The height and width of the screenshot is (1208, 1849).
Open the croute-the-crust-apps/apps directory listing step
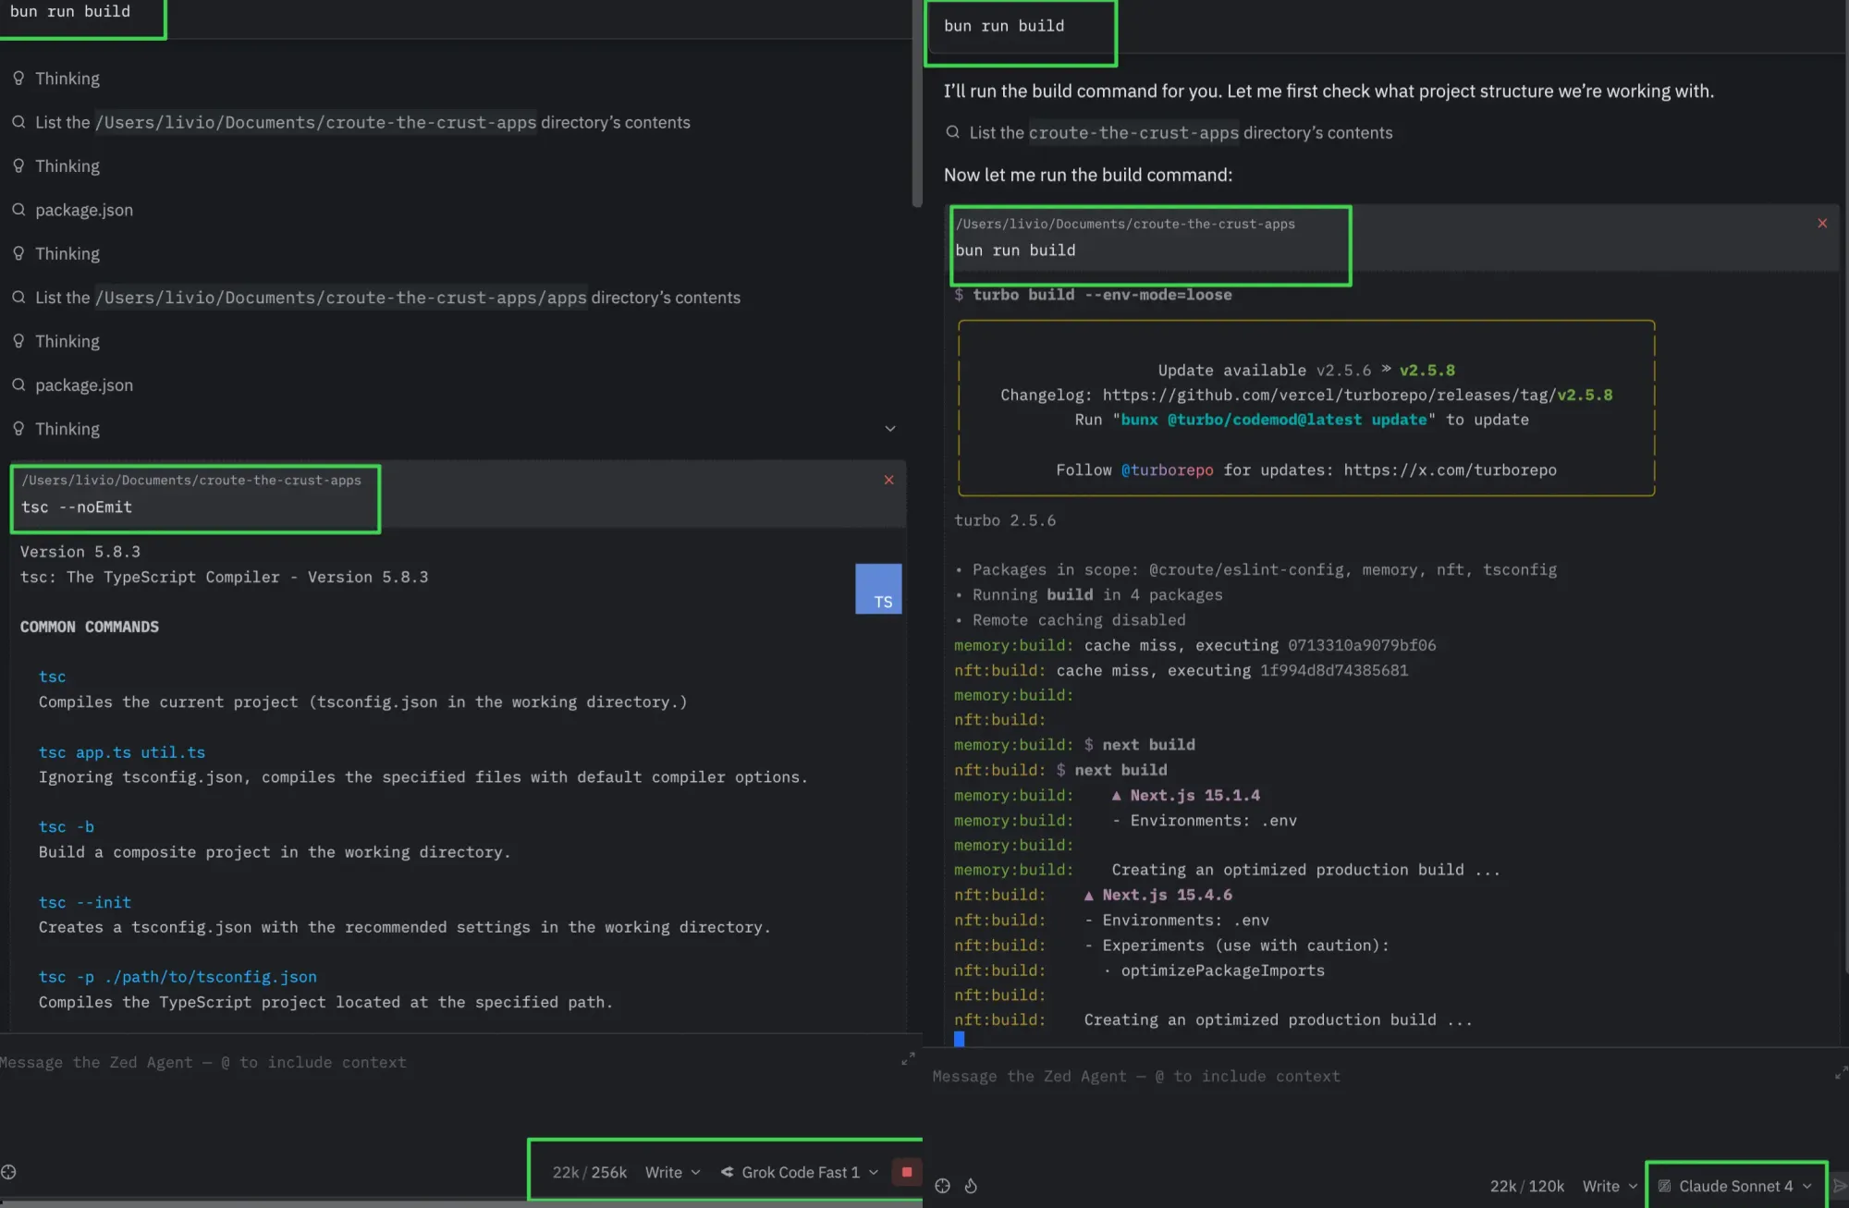click(386, 298)
